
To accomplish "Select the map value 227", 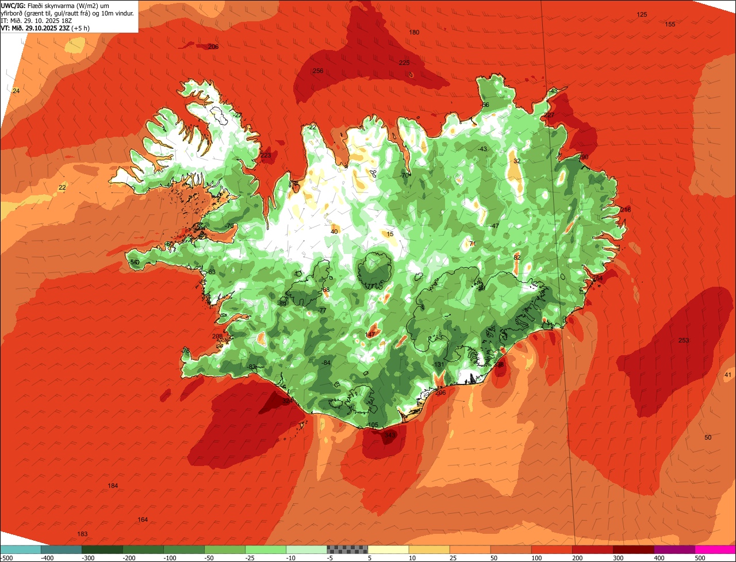I will click(549, 116).
